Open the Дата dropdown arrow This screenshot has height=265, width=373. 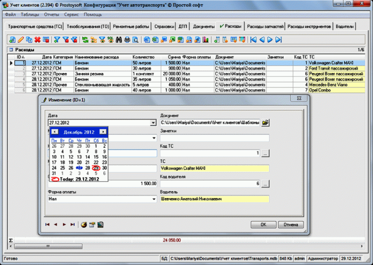click(x=153, y=123)
